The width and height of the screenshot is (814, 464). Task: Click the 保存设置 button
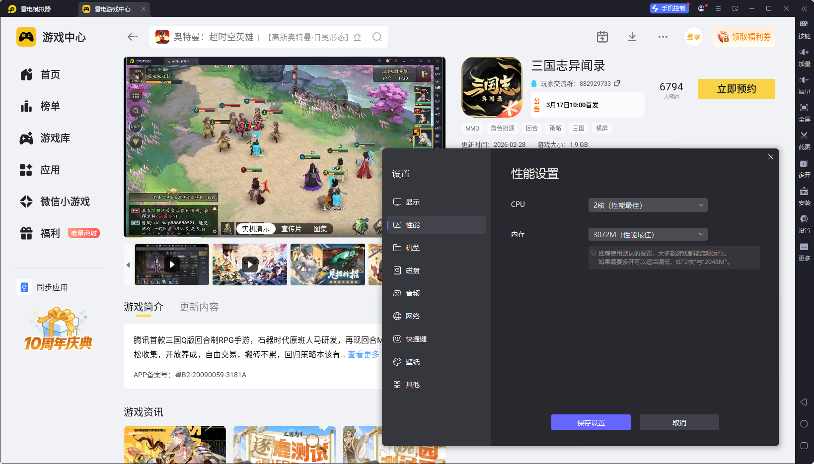591,422
